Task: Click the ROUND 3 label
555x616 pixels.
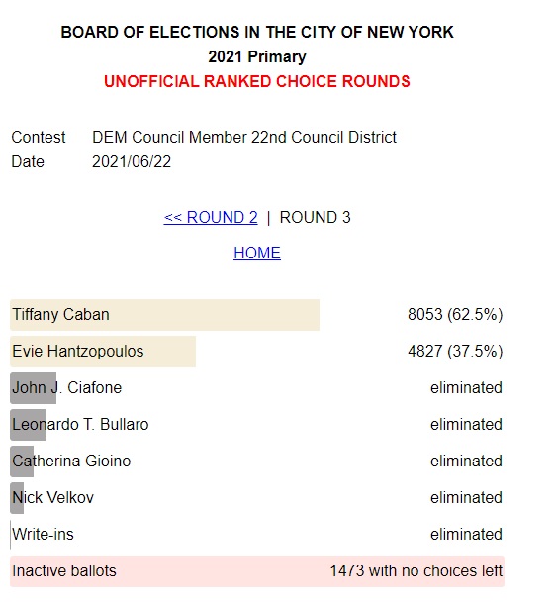Action: 316,217
